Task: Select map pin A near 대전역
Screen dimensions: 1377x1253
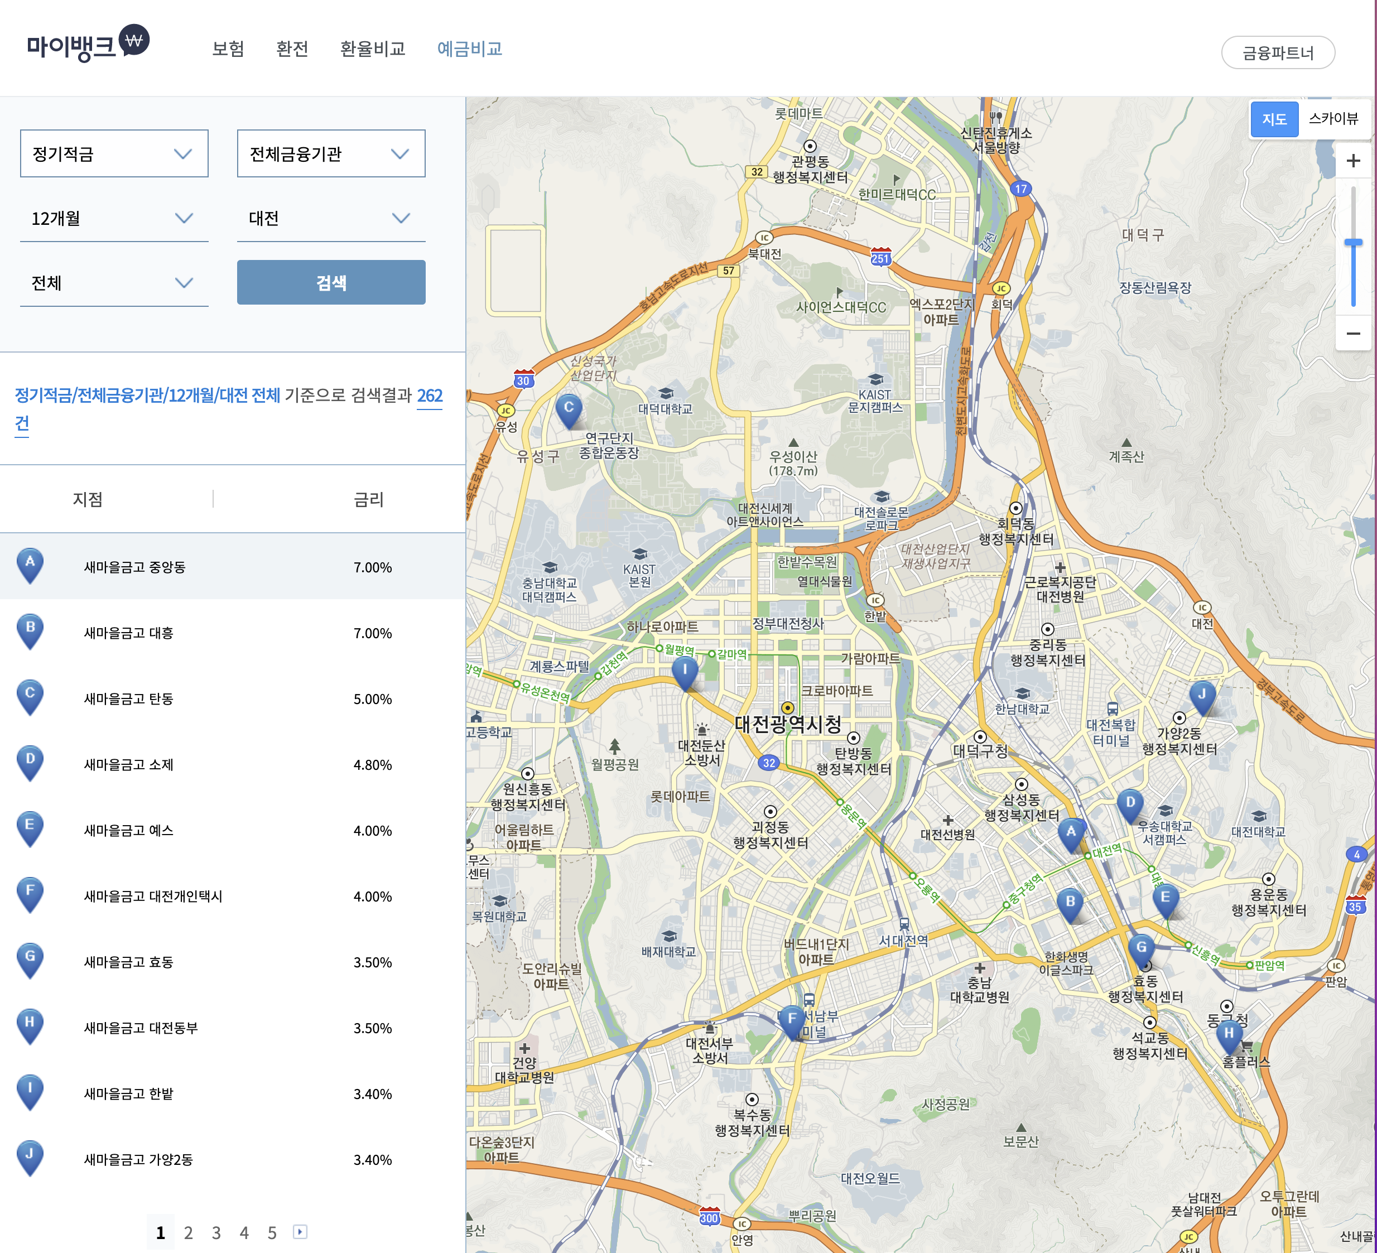Action: [x=1071, y=835]
